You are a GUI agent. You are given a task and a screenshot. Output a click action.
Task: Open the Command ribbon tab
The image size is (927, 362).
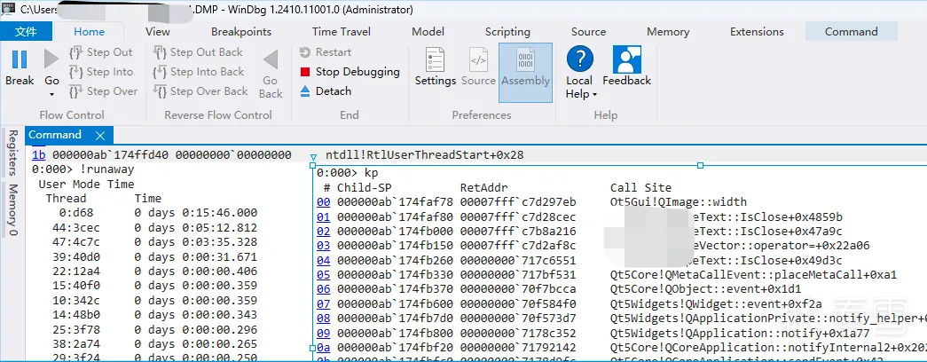tap(852, 32)
